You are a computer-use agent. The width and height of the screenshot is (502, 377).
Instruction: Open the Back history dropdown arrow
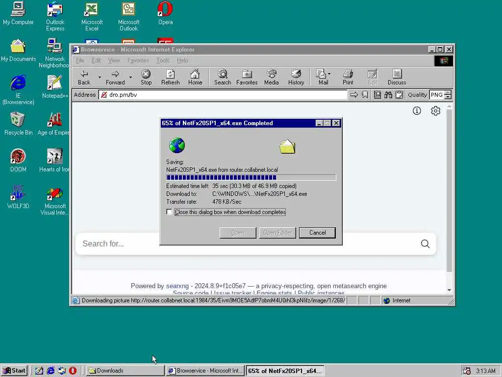pyautogui.click(x=100, y=77)
